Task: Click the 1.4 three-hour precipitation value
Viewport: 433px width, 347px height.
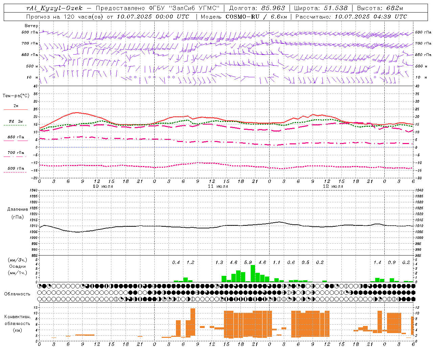Action: click(x=377, y=263)
